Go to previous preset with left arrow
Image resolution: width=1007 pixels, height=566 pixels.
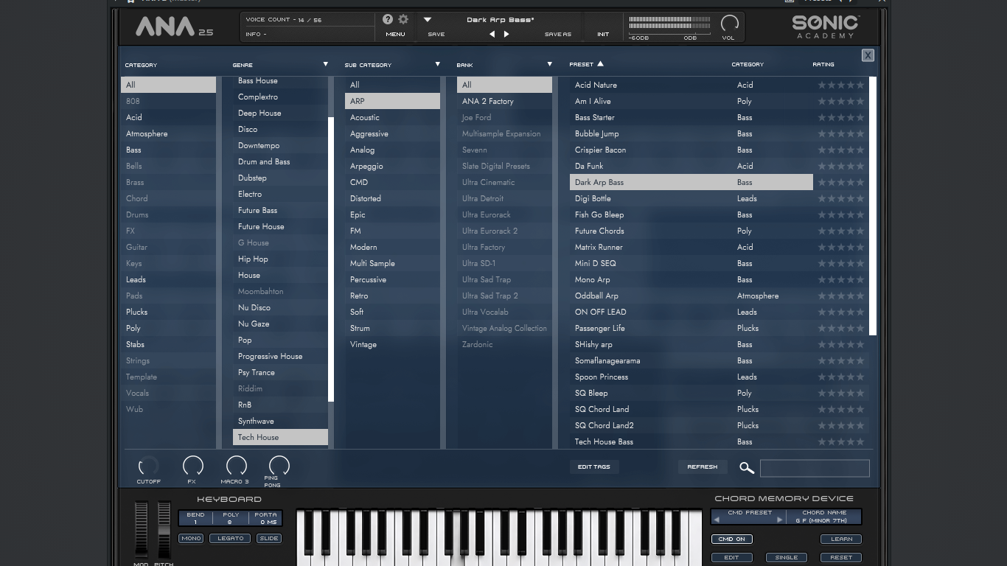[x=492, y=34]
